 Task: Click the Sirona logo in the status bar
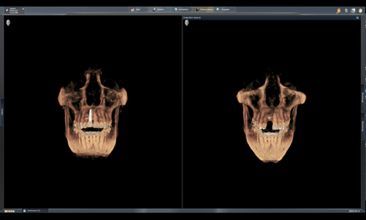[x=10, y=211]
